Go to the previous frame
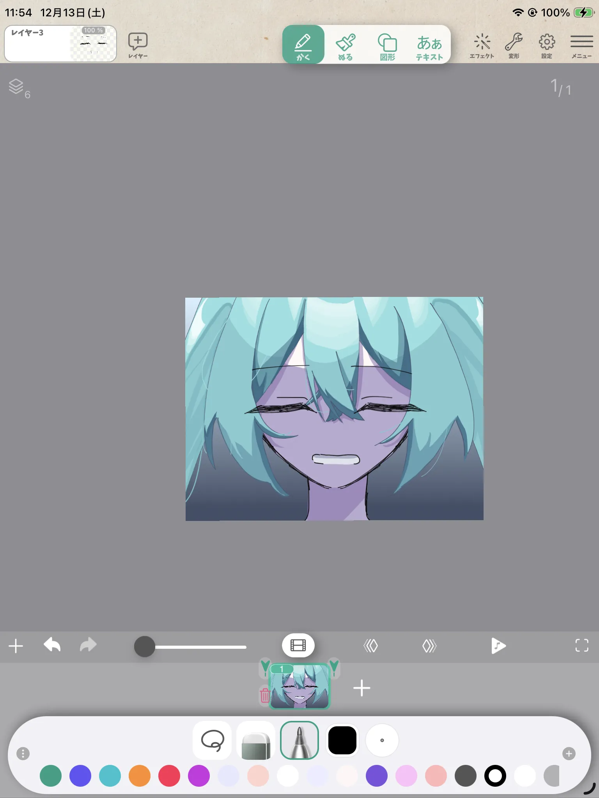 point(370,646)
